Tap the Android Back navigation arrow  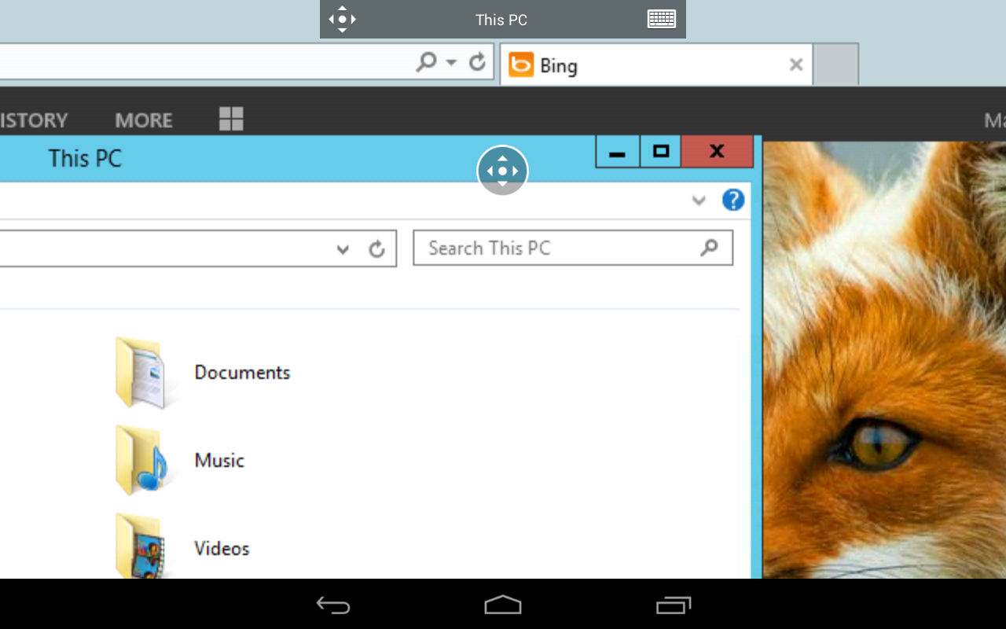pos(333,605)
